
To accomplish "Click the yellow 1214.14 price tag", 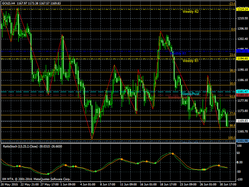I will [x=243, y=10].
